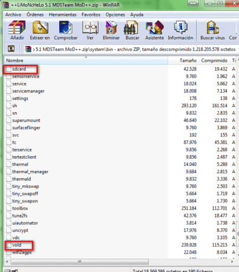The image size is (239, 272).
Task: Select the tiny_mkswap file
Action: pos(25,187)
